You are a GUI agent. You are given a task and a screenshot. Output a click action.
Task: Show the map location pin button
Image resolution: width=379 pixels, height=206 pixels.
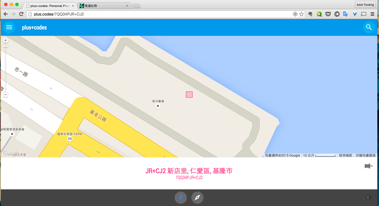coord(181,198)
